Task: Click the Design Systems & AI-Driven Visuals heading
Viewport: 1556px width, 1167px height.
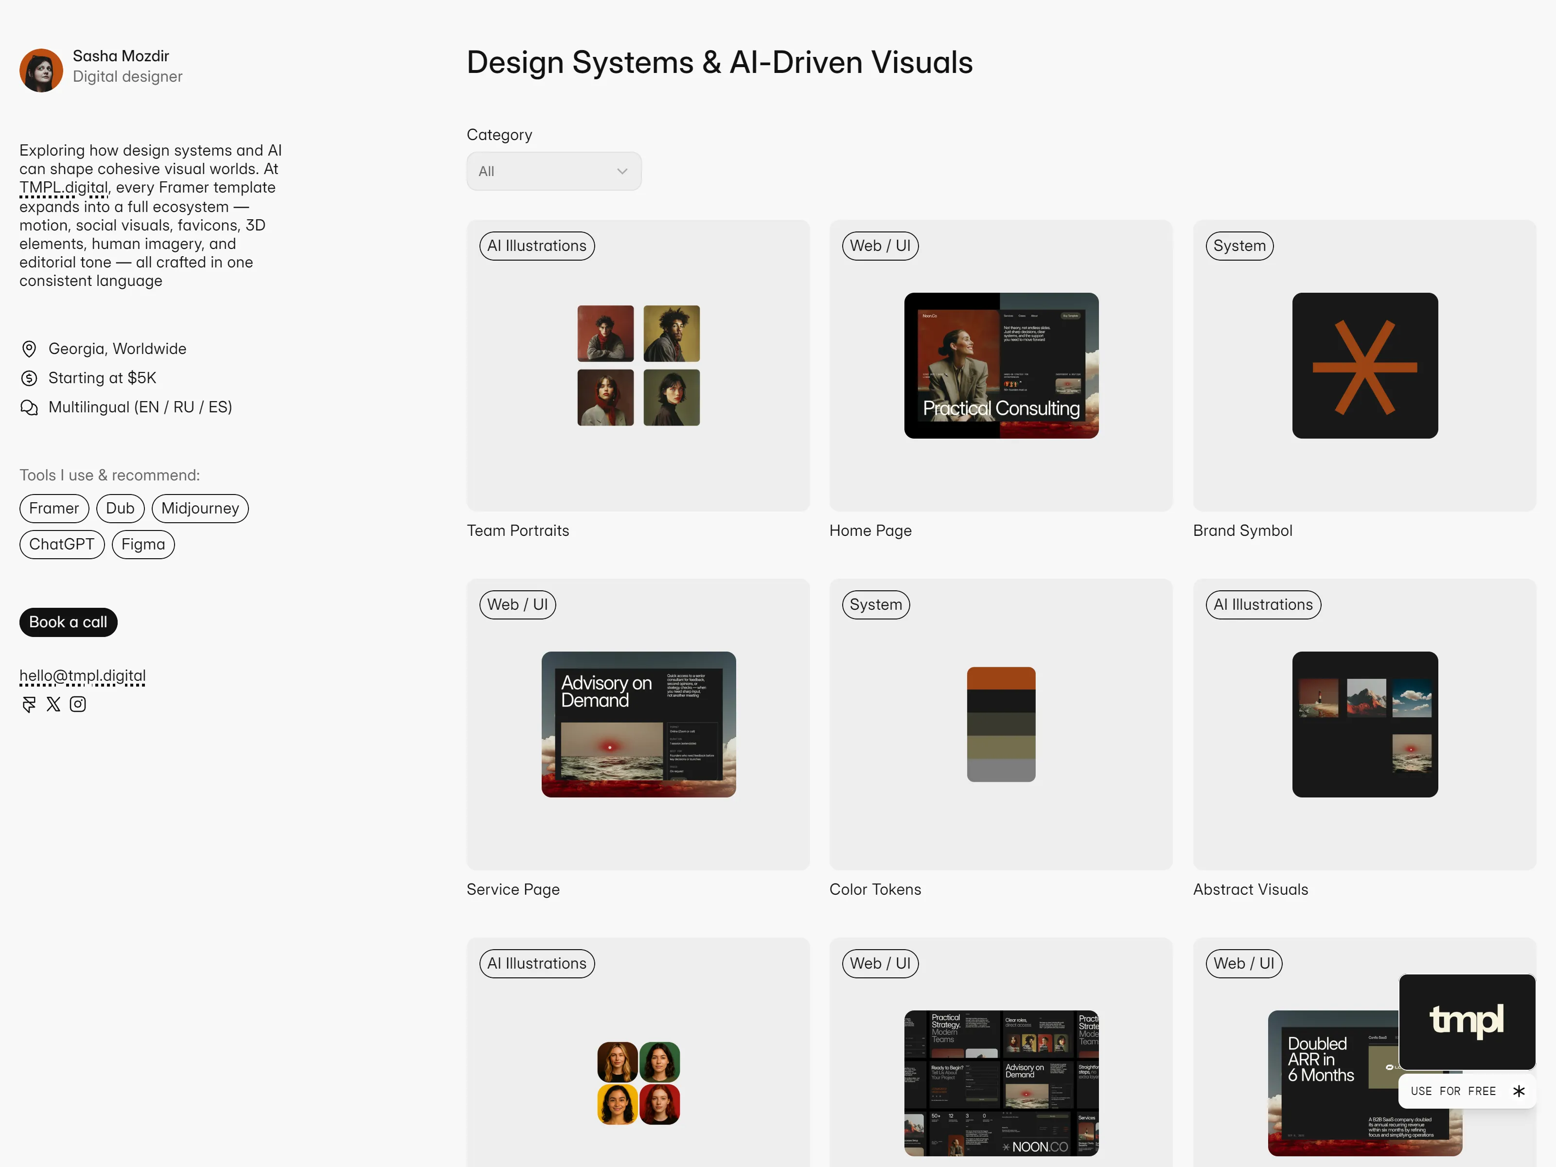Action: tap(720, 63)
